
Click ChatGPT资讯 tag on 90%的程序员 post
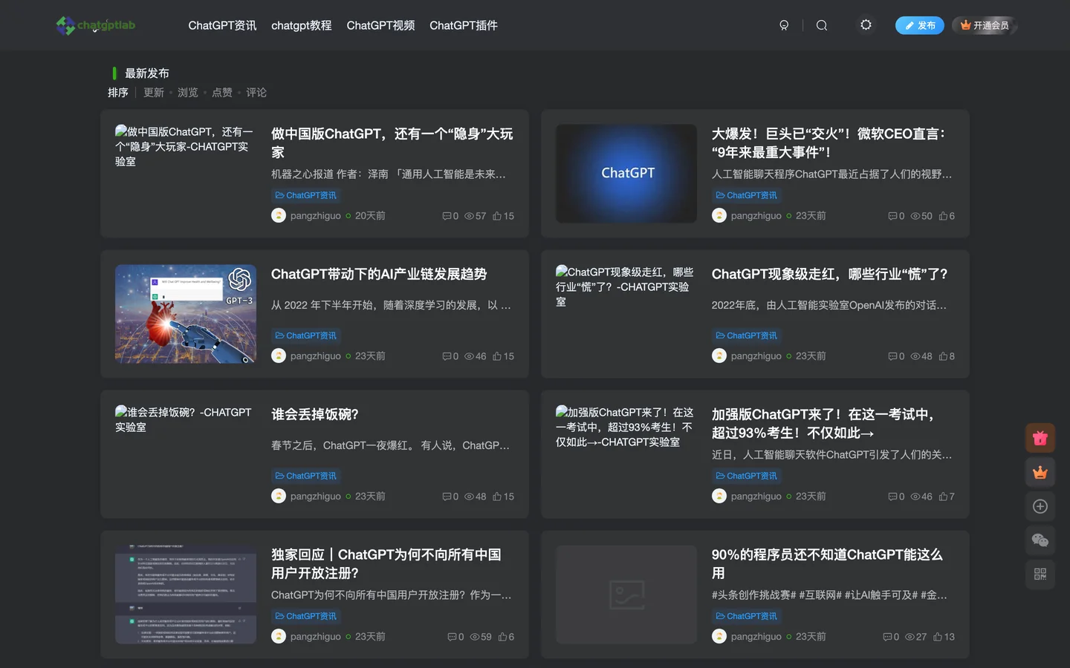click(747, 616)
